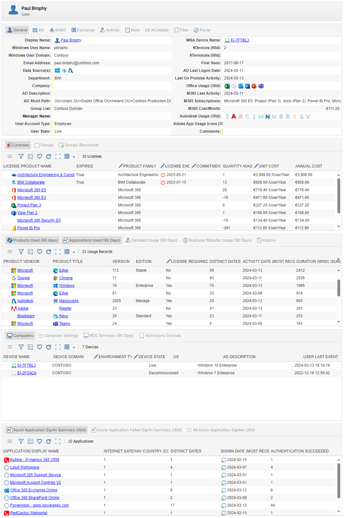
Task: Open the EI-2FG42A device link
Action: [x=27, y=373]
